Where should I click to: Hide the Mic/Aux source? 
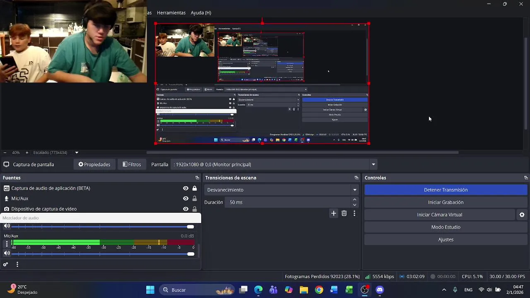186,199
